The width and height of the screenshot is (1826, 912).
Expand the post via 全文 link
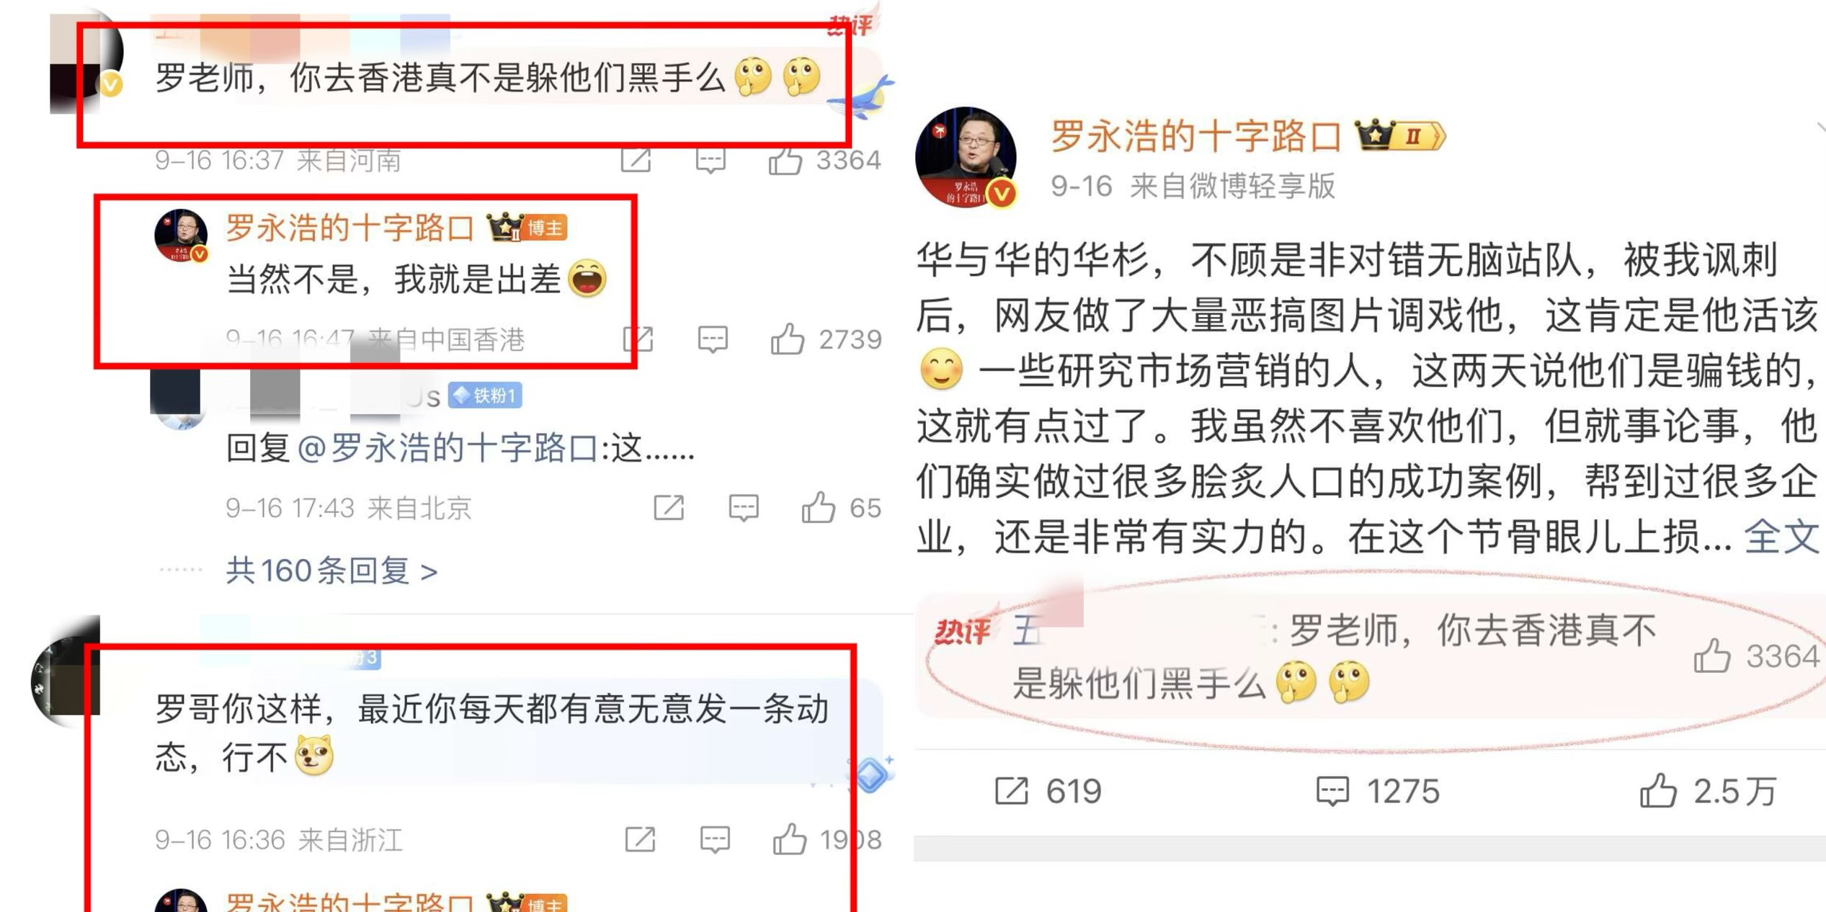1781,537
